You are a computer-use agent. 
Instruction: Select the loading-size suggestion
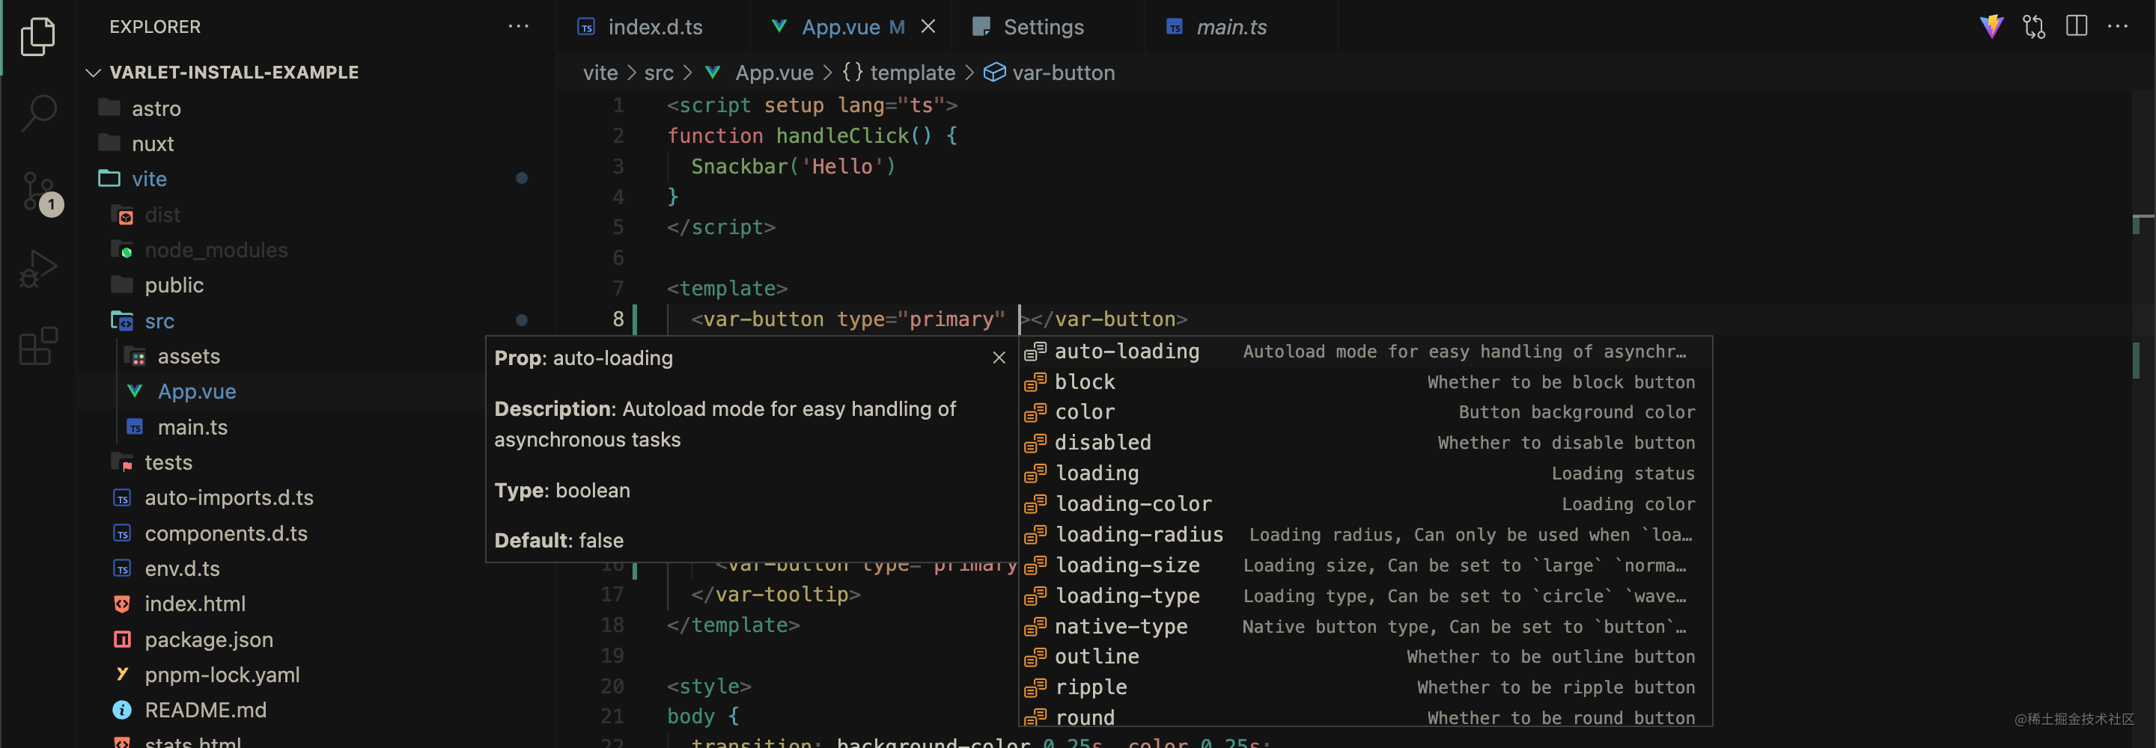[1364, 565]
